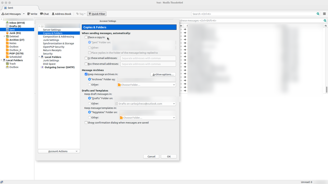328x184 pixels.
Task: Open the Chat tool
Action: pos(45,14)
